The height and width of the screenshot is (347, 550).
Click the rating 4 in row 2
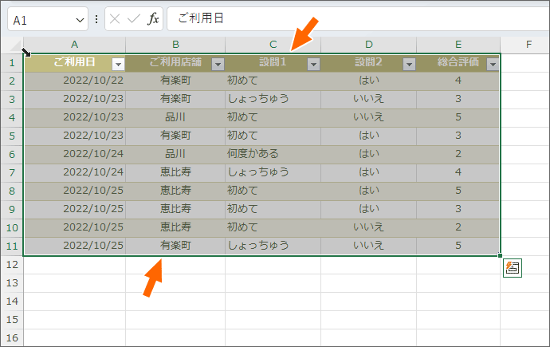click(x=458, y=81)
